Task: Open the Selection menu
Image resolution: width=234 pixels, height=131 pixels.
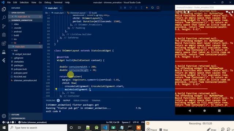Action: (x=24, y=3)
